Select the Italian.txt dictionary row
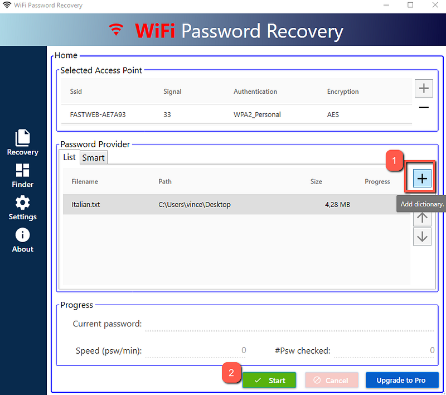The height and width of the screenshot is (395, 446). tap(236, 204)
